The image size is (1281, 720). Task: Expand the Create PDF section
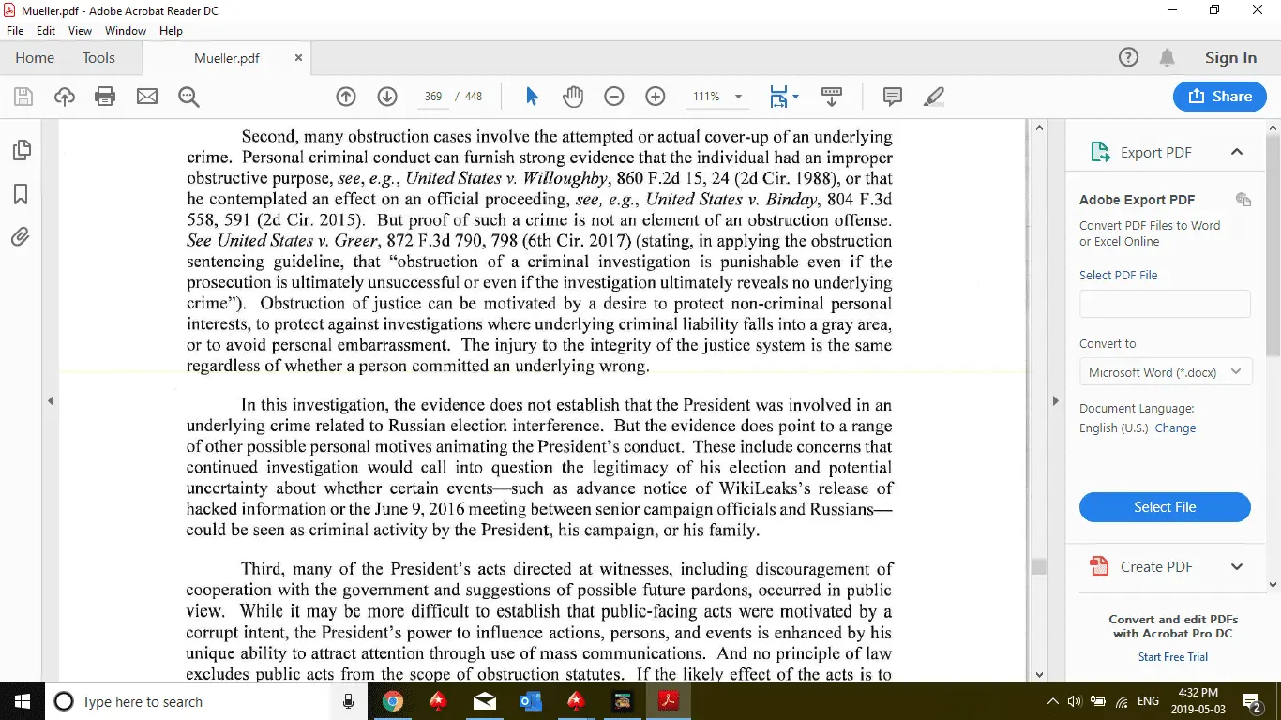tap(1236, 566)
